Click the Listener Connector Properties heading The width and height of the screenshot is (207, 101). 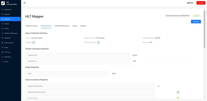37,49
